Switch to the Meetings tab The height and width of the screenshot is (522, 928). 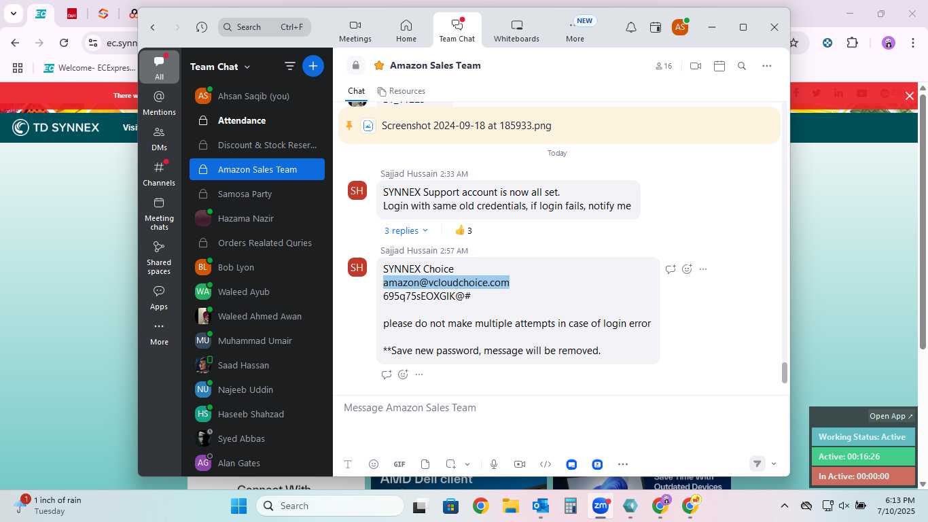coord(355,31)
